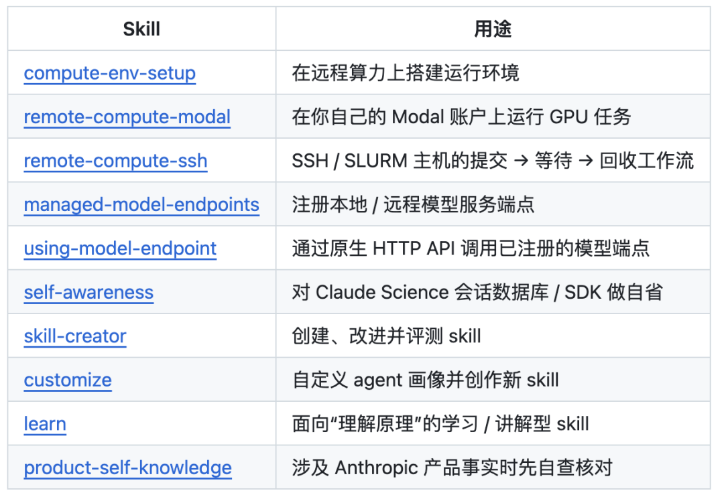Viewport: 724px width, 499px height.
Task: Open the managed-model-endpoints link
Action: click(x=141, y=205)
